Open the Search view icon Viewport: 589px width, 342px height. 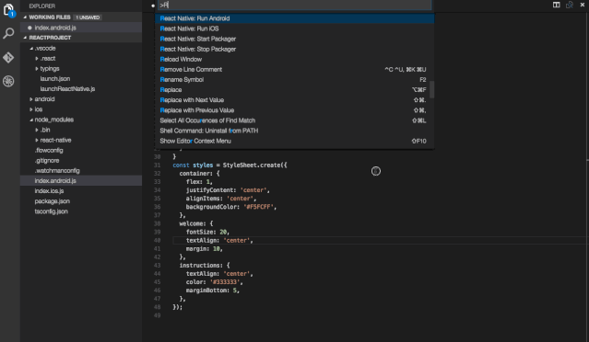point(8,33)
